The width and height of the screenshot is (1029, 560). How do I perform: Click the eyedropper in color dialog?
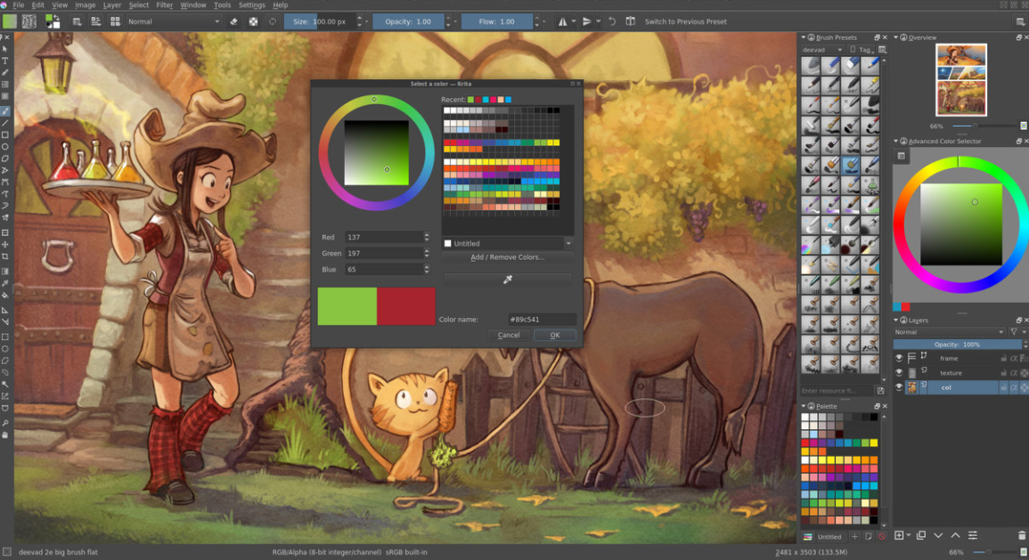[x=507, y=280]
